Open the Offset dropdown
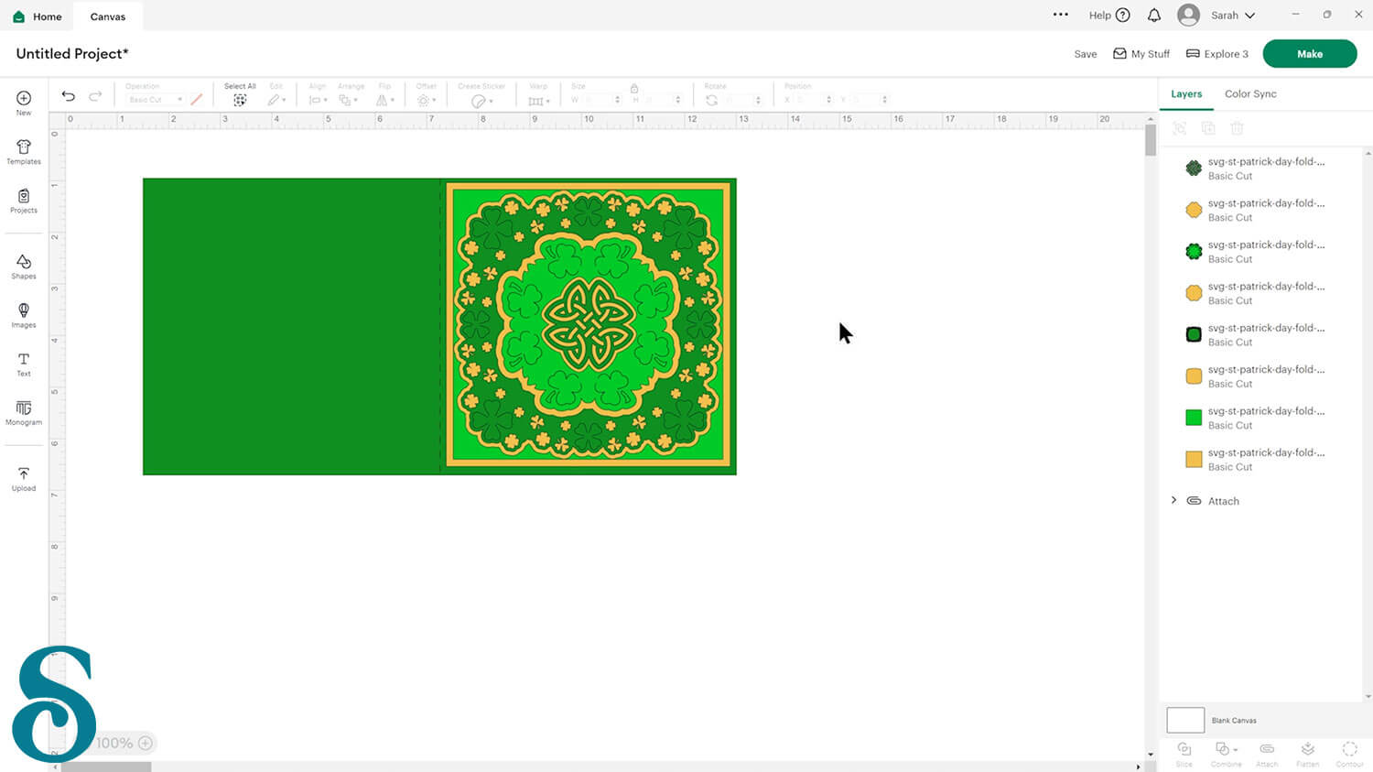The height and width of the screenshot is (772, 1373). pos(427,100)
